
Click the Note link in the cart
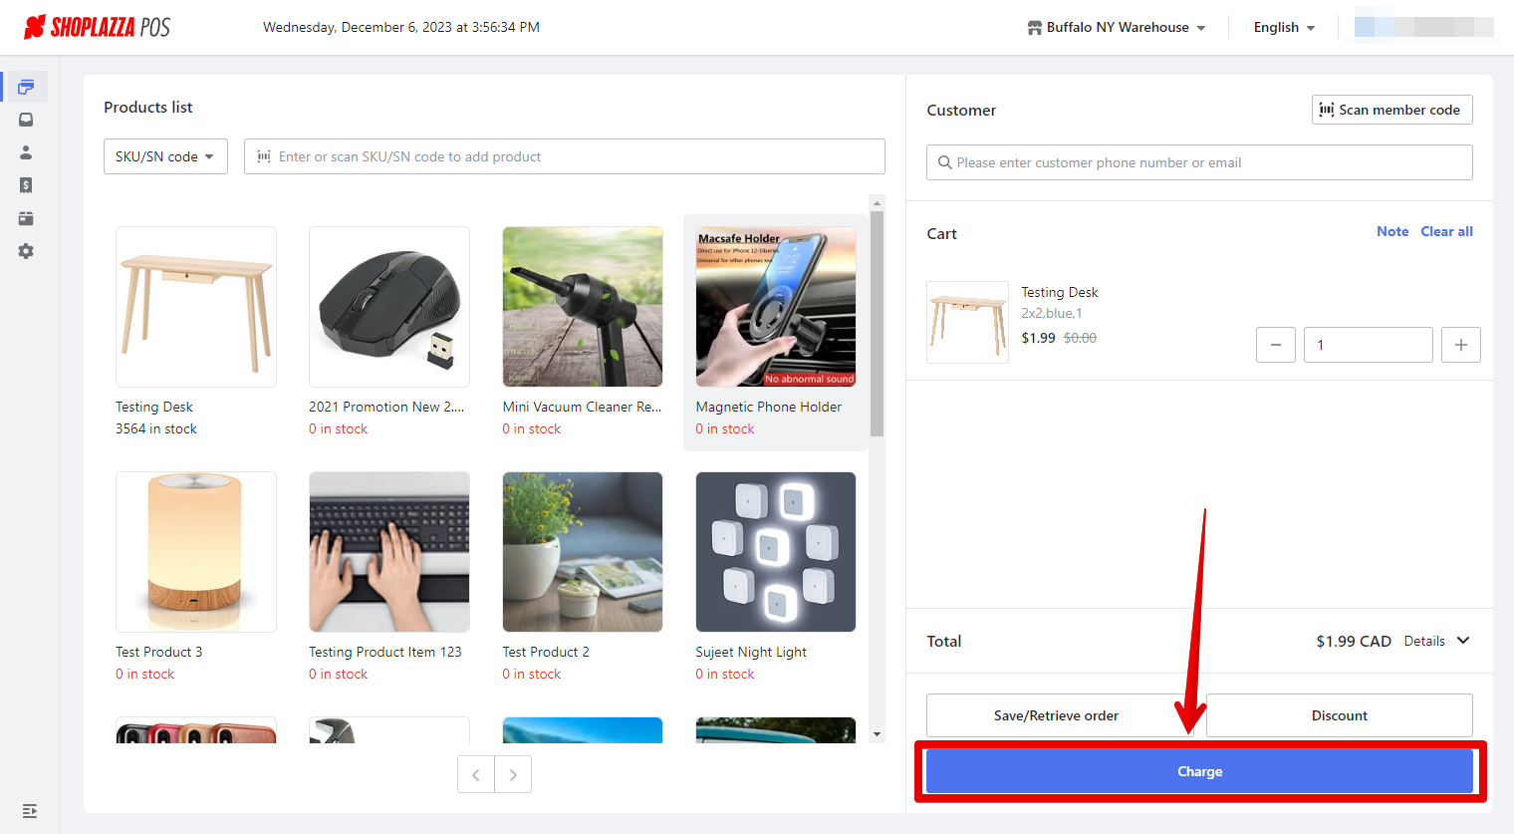click(1392, 231)
